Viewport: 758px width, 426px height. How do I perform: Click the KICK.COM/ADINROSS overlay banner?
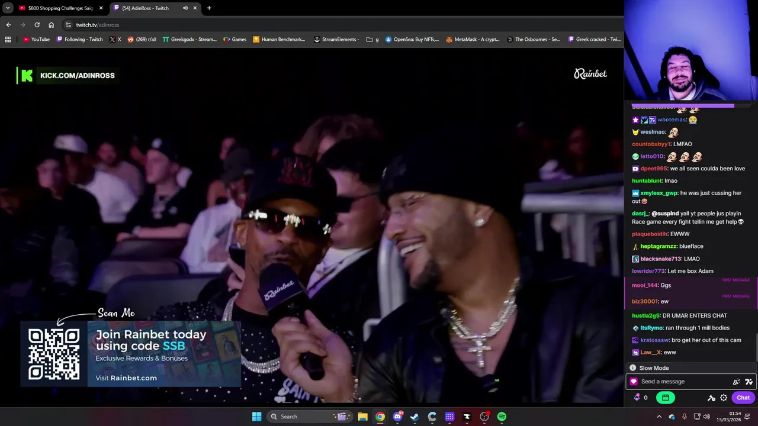67,75
